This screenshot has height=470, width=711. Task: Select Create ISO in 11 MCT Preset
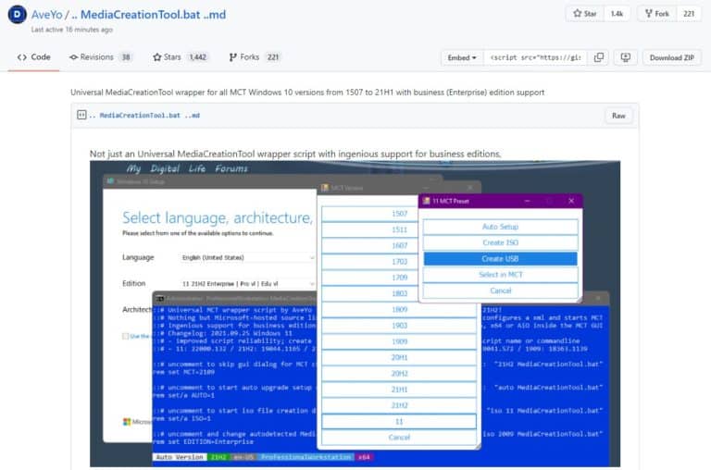500,242
